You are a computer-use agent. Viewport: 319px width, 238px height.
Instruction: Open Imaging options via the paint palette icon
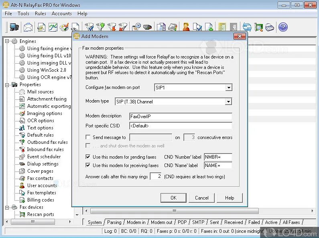tap(64, 27)
